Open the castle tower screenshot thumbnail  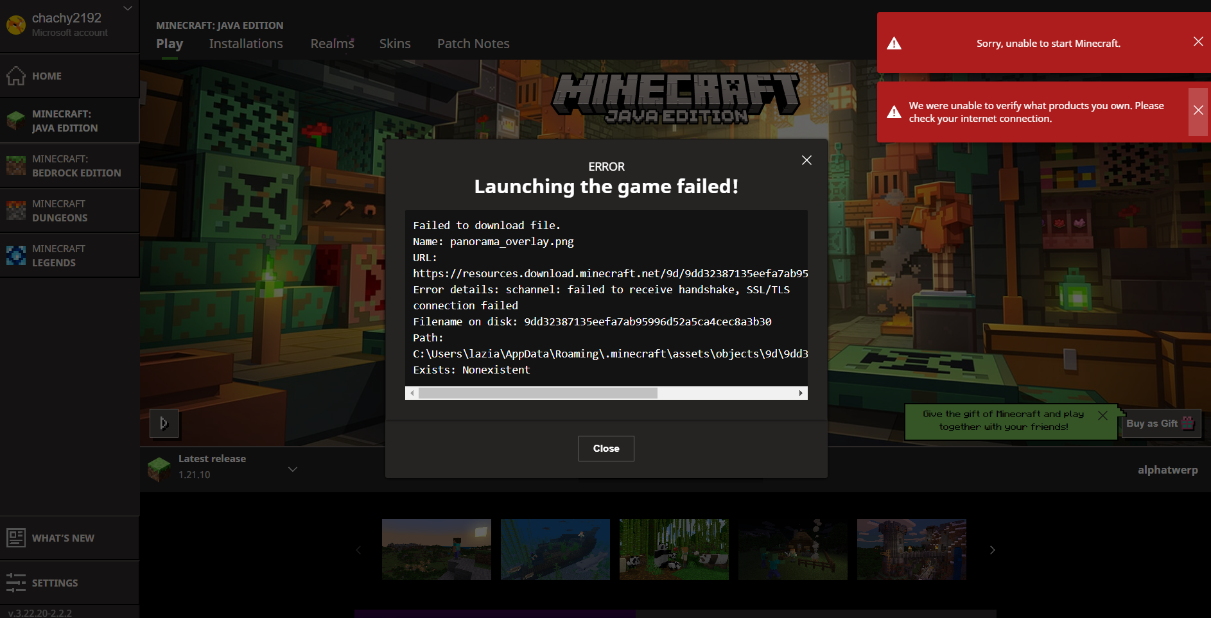tap(912, 549)
